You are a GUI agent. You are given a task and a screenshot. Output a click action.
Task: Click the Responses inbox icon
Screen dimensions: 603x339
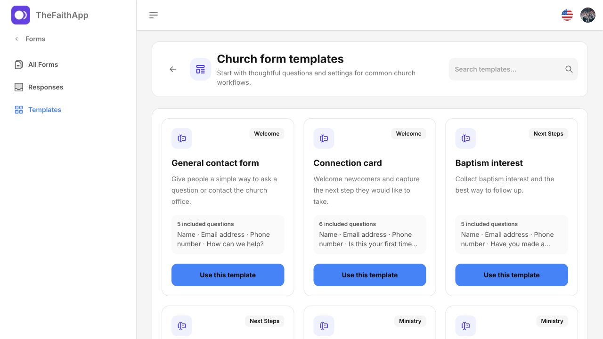tap(19, 87)
